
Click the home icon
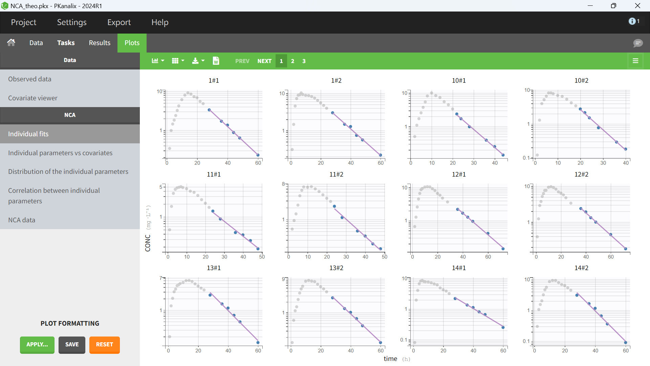click(x=11, y=43)
